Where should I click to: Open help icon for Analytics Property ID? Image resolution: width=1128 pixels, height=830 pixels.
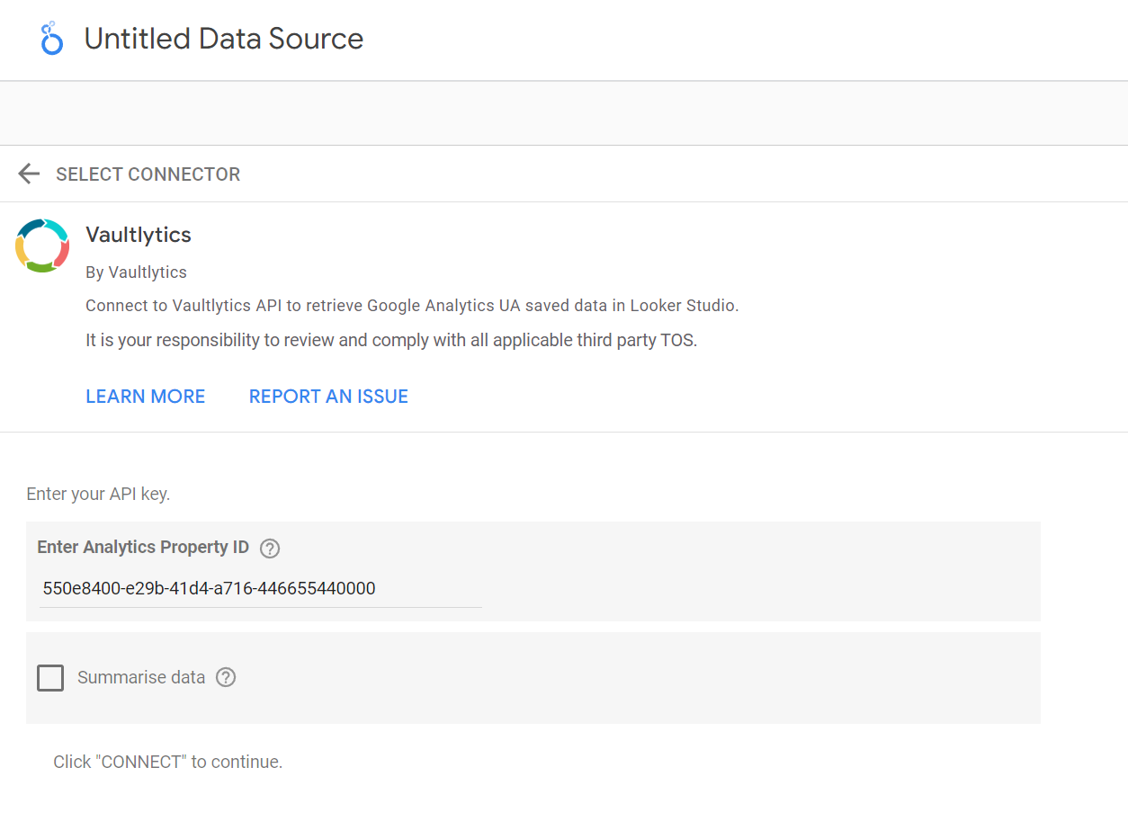click(x=269, y=549)
